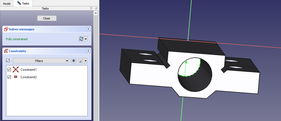Select the Constraint1 coincident icon

(16, 70)
